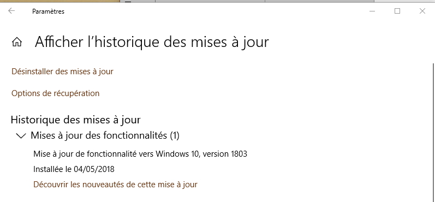435x202 pixels.
Task: Click the 'Mises à jour des fonctionnalités (1)' label
Action: click(105, 135)
